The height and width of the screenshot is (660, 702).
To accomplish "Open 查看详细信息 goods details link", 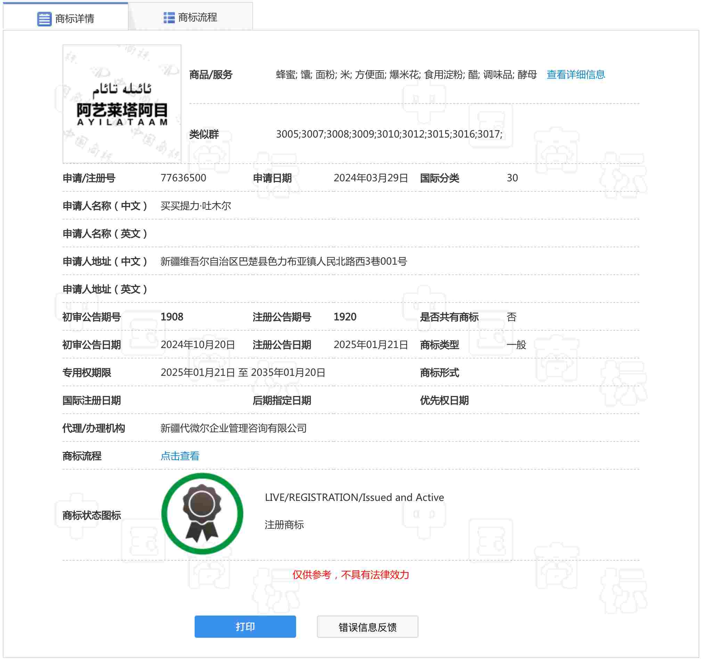I will click(576, 74).
